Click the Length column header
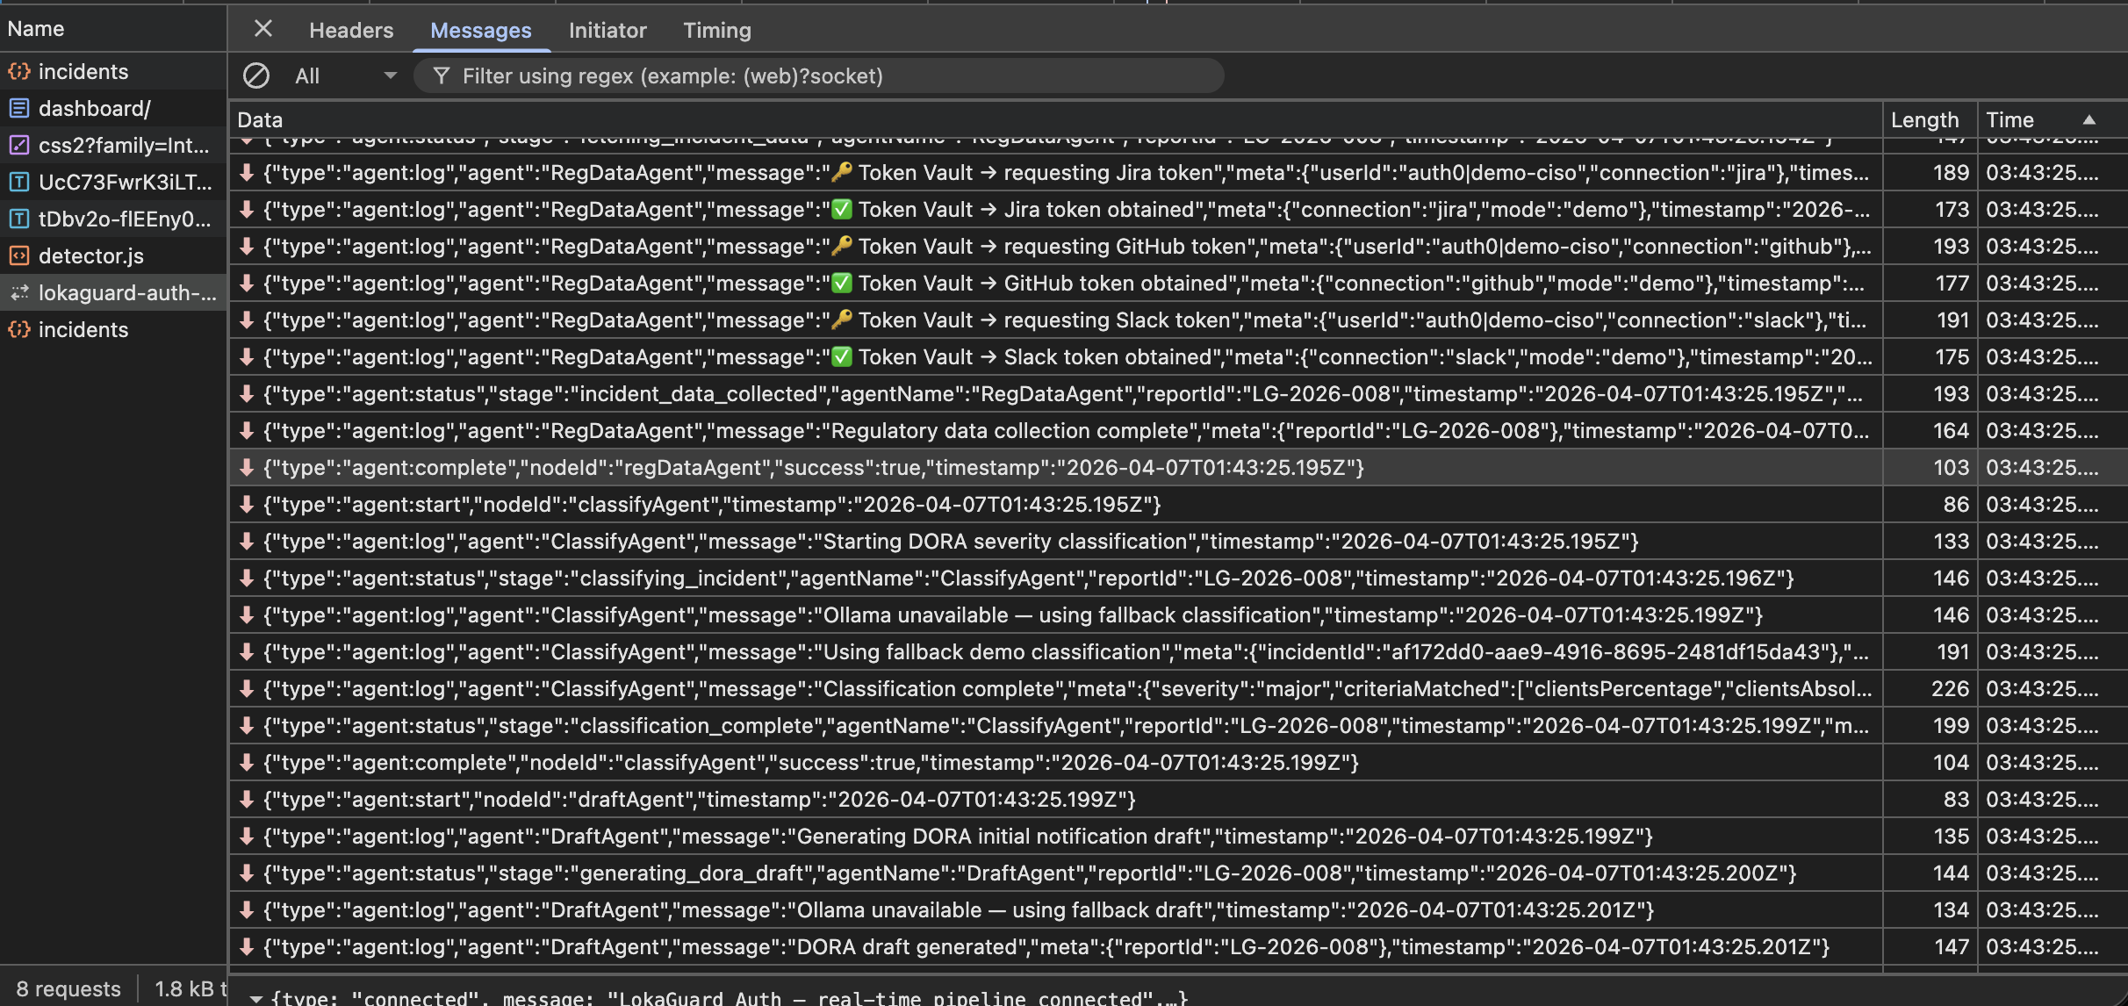The width and height of the screenshot is (2128, 1006). pos(1924,120)
